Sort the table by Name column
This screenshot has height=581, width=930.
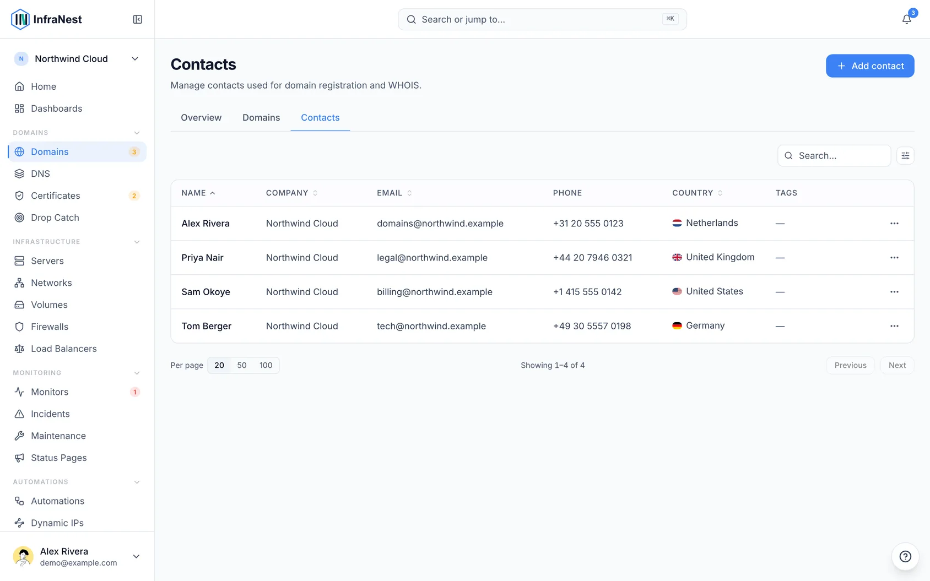tap(198, 193)
